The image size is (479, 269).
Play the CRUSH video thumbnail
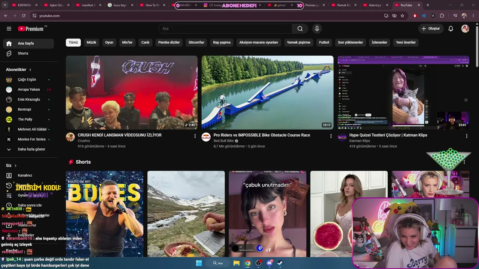pos(132,93)
